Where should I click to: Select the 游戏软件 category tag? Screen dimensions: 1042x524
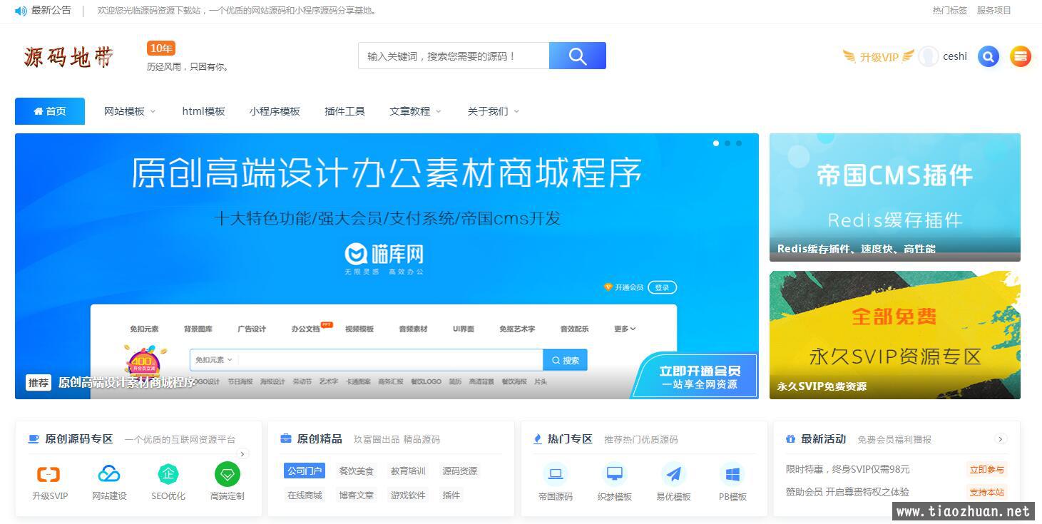coord(408,495)
